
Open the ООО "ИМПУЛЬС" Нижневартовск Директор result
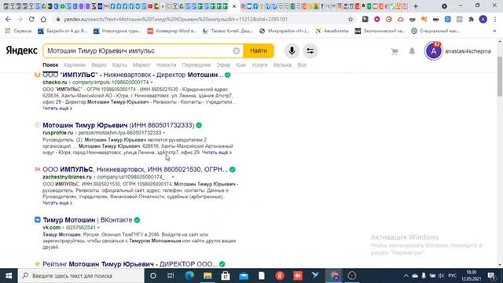(133, 75)
